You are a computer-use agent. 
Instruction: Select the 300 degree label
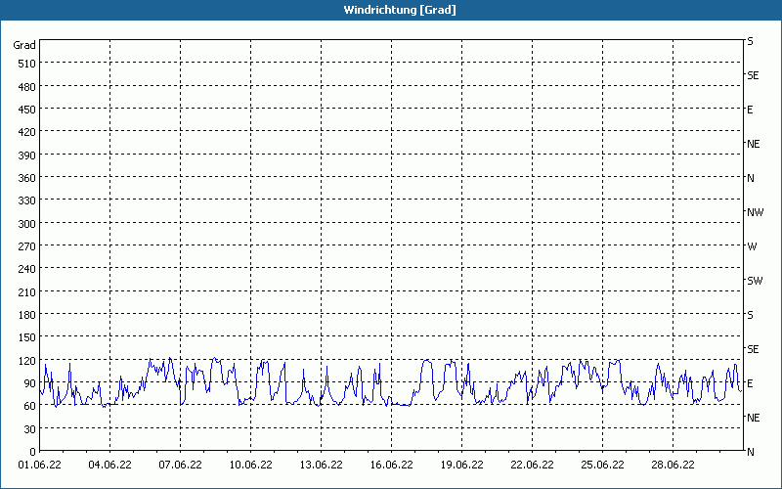[x=26, y=224]
